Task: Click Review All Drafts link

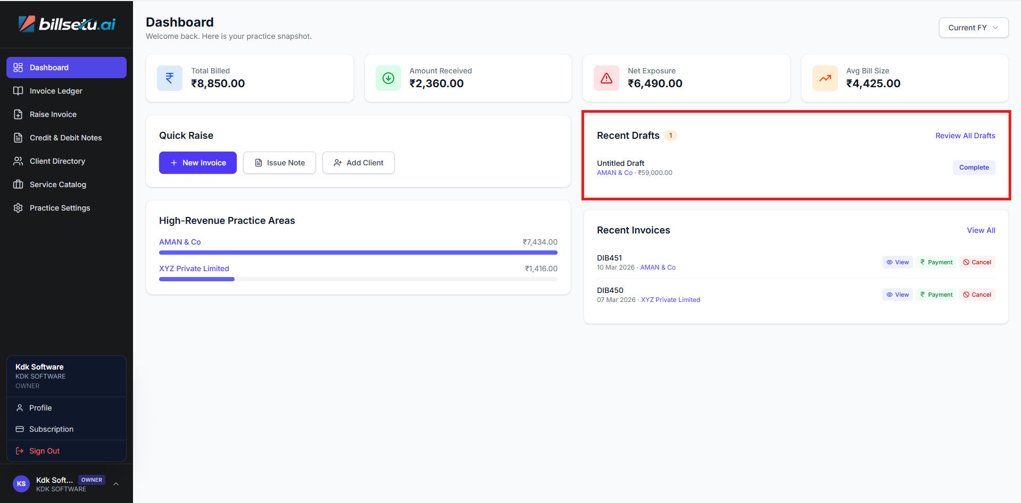Action: point(965,136)
